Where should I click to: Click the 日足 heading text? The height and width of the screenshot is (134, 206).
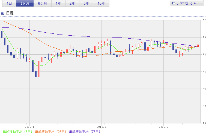pyautogui.click(x=10, y=13)
